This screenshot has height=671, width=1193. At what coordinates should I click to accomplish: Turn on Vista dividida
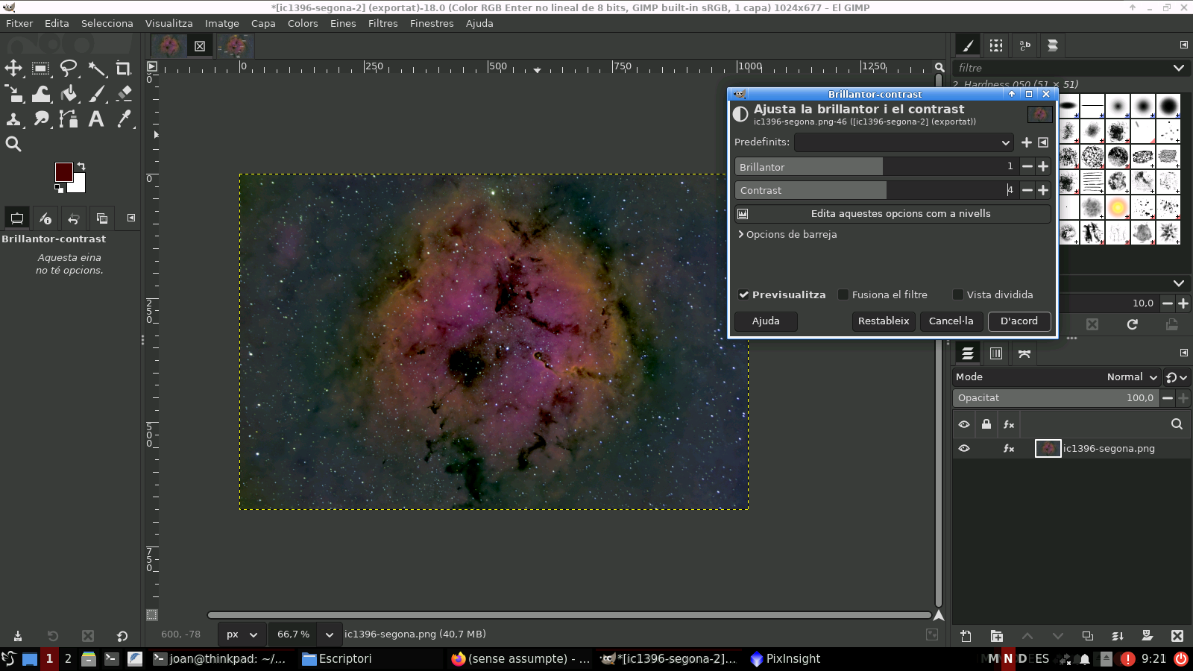[x=957, y=294]
